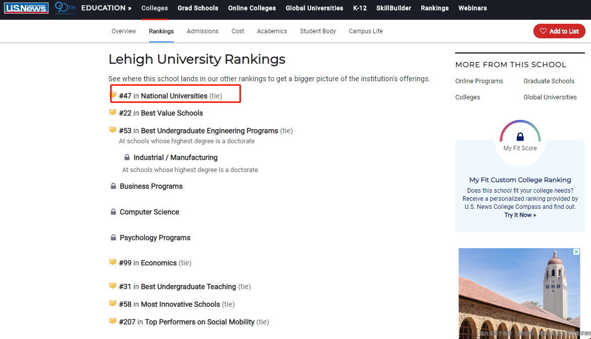Open K-12 in the top navigation
The width and height of the screenshot is (591, 339).
coord(360,8)
